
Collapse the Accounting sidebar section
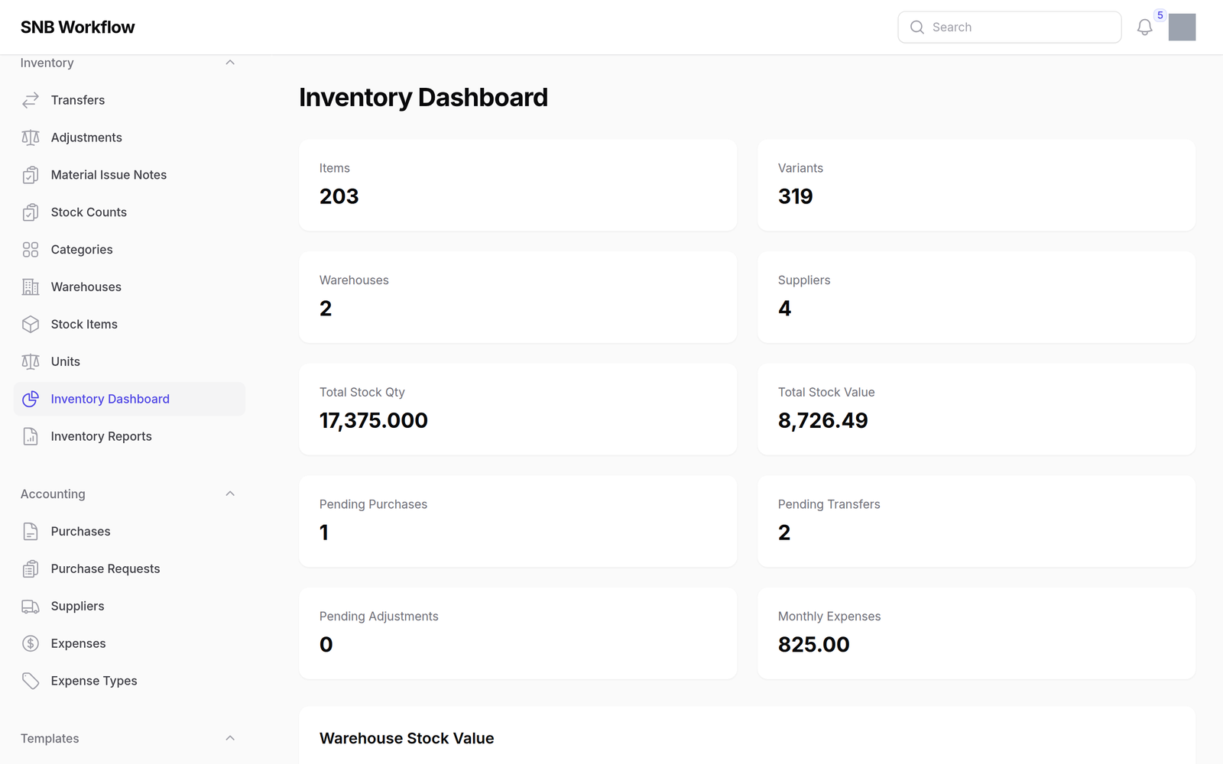(230, 494)
